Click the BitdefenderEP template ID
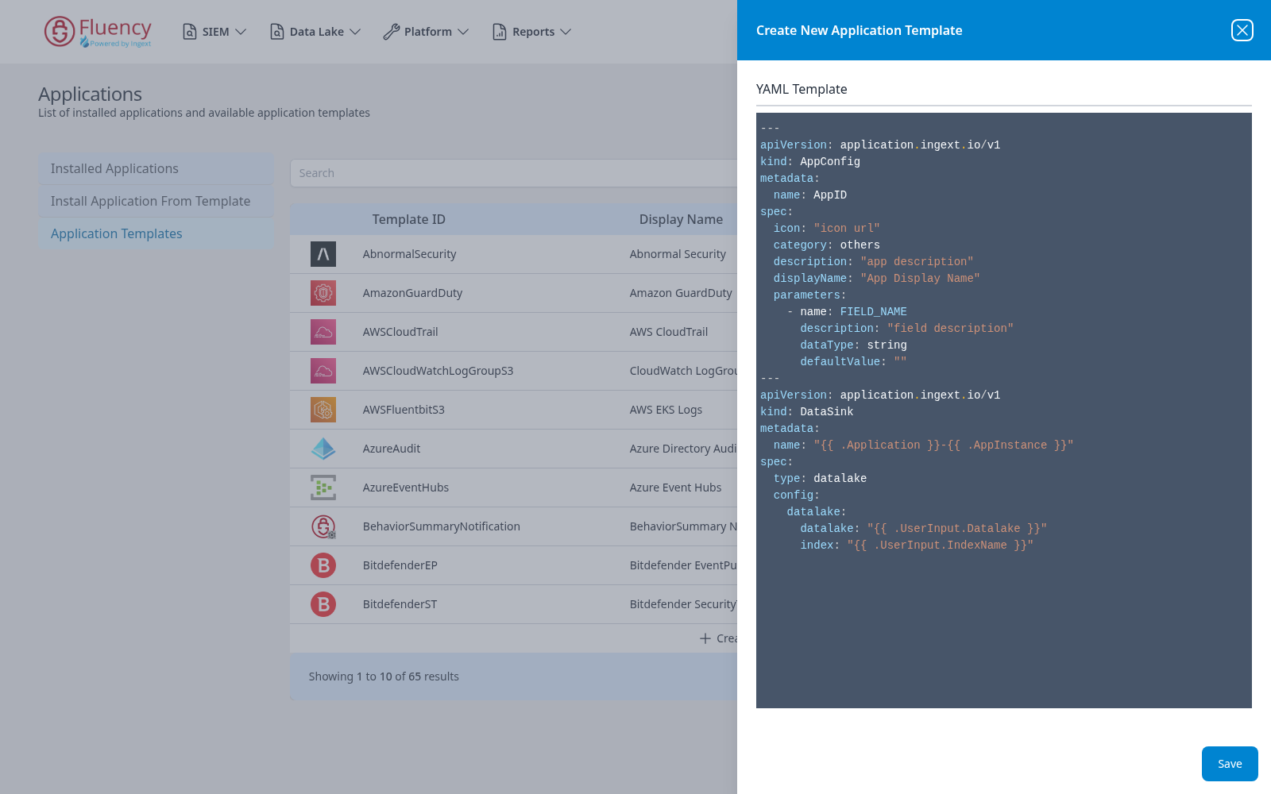 pyautogui.click(x=400, y=565)
